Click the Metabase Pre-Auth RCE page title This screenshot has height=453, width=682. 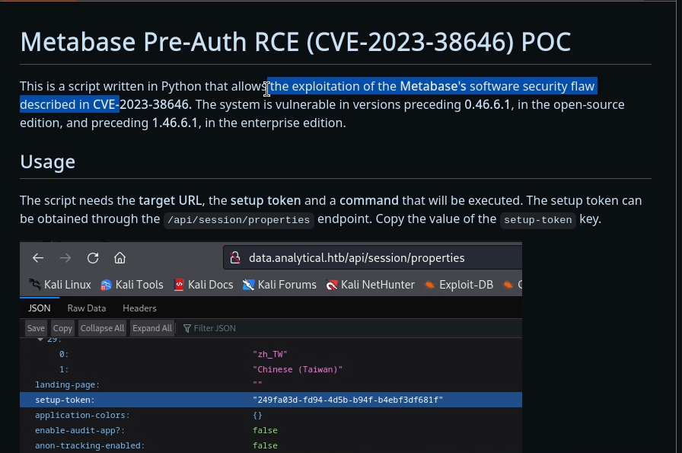(x=295, y=42)
